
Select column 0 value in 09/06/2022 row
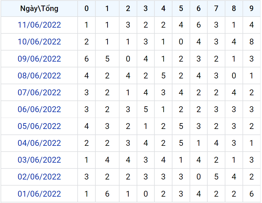coord(86,59)
